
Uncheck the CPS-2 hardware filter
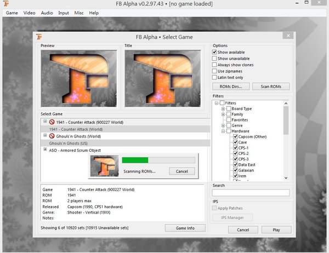235,153
